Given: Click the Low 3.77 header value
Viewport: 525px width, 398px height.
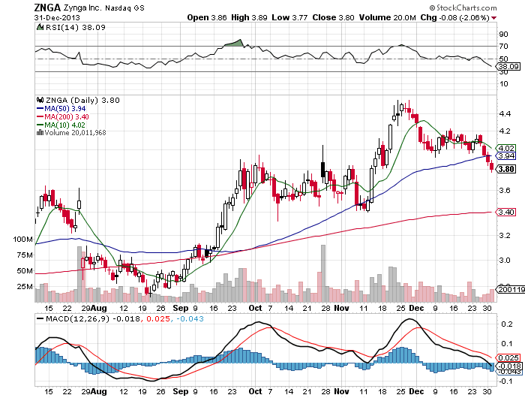Looking at the screenshot, I should click(289, 17).
